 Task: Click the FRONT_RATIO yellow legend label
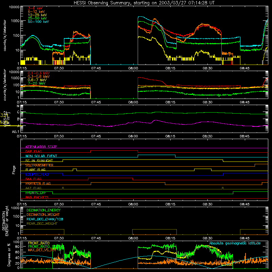point(39,243)
